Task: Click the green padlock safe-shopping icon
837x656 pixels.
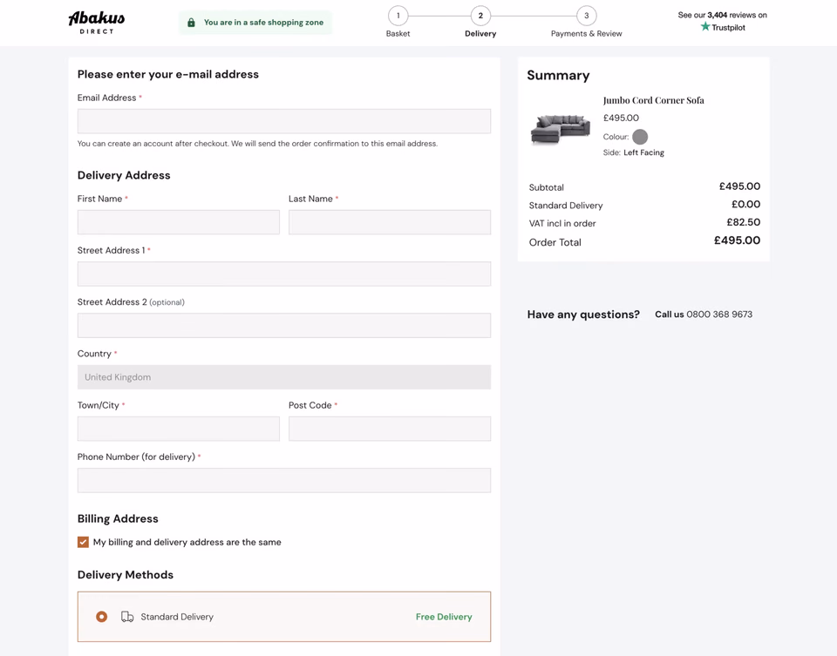Action: pyautogui.click(x=191, y=23)
